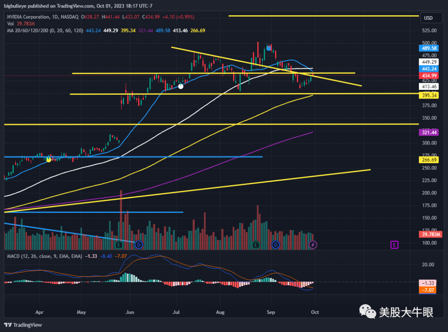Open the MACD (12, 26, close) indicator legend

44,256
